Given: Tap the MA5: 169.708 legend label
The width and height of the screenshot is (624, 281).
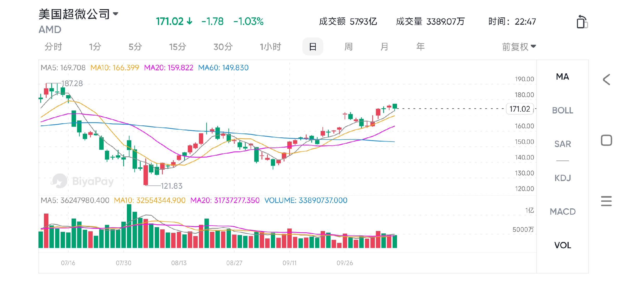Looking at the screenshot, I should pyautogui.click(x=63, y=68).
